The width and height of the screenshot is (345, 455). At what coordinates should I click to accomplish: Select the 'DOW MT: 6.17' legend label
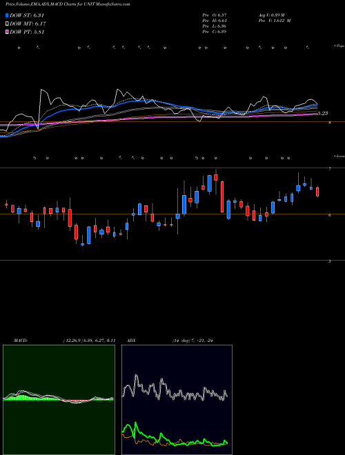(x=28, y=24)
